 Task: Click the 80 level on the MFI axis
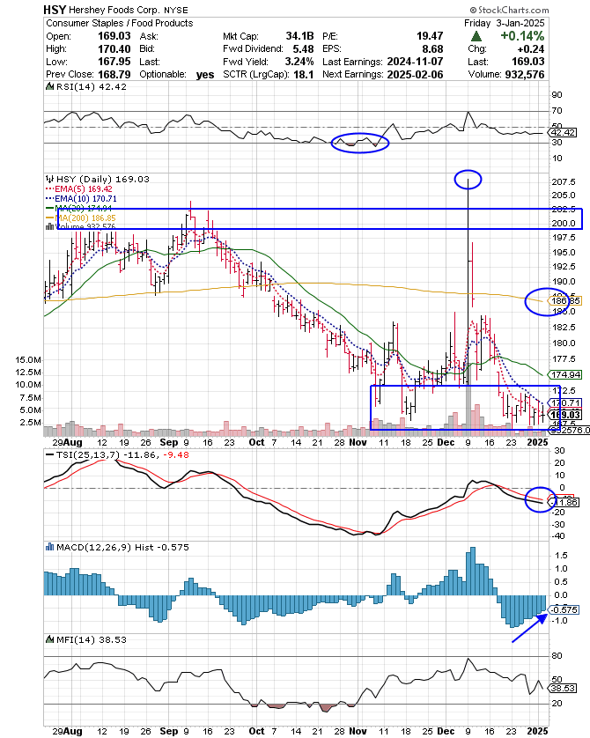[557, 655]
